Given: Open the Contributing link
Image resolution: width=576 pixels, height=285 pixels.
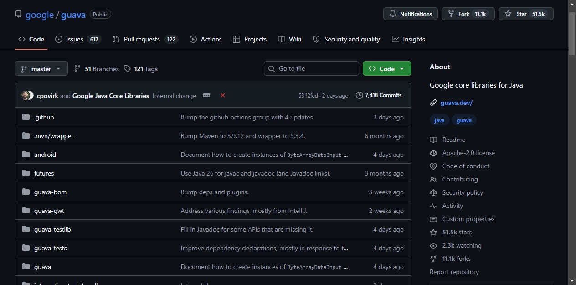Looking at the screenshot, I should (454, 179).
